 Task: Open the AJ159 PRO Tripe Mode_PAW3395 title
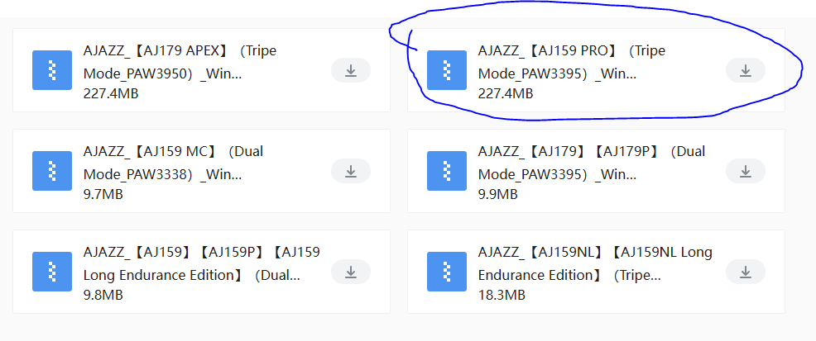tap(571, 62)
